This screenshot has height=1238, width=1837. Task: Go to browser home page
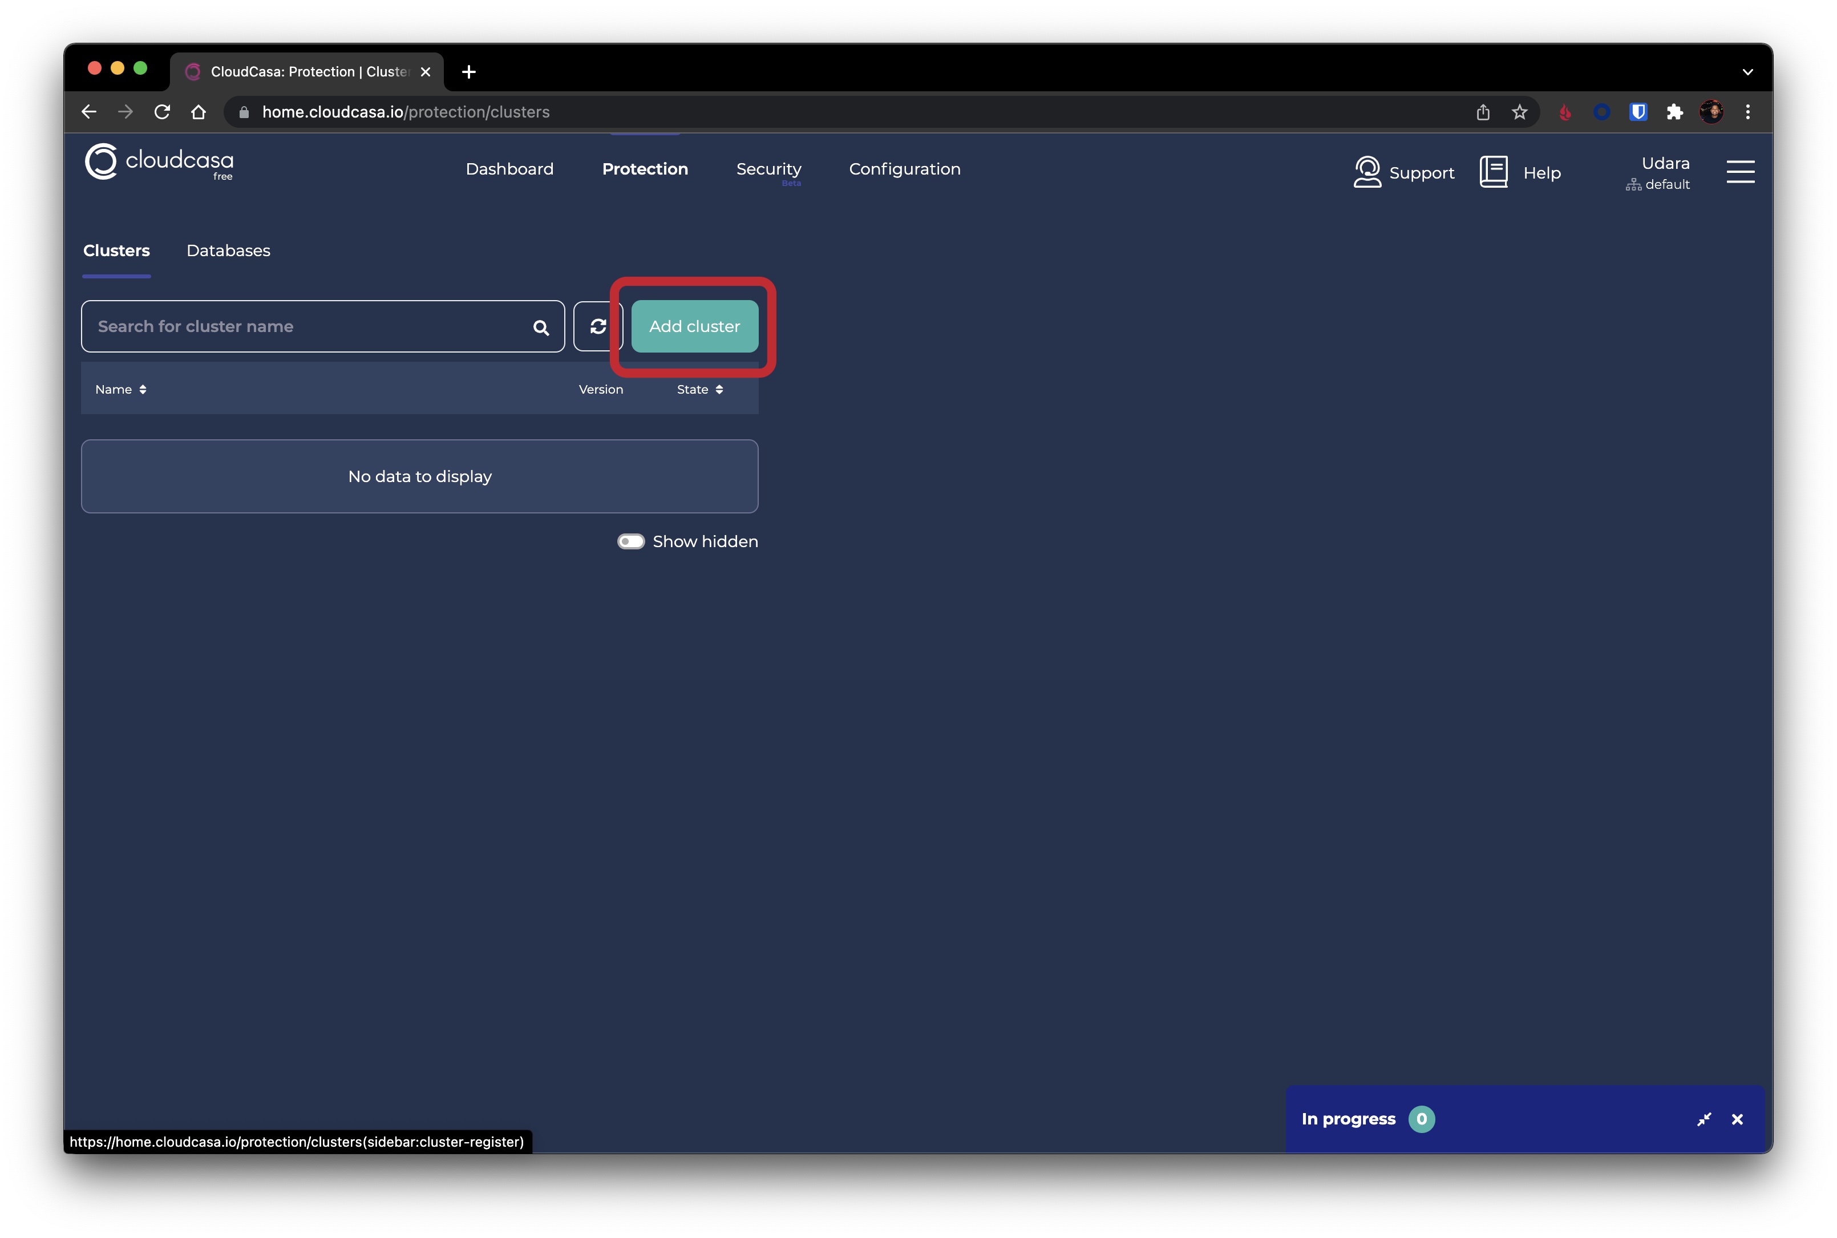point(198,112)
